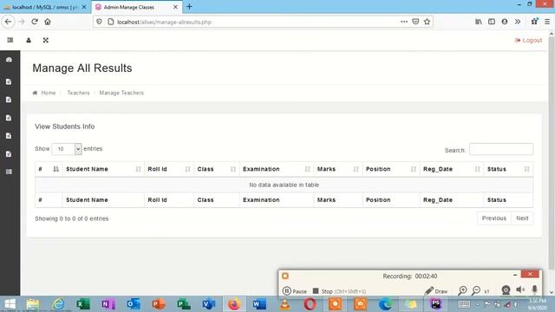
Task: Click the first document icon in sidebar
Action: click(9, 82)
